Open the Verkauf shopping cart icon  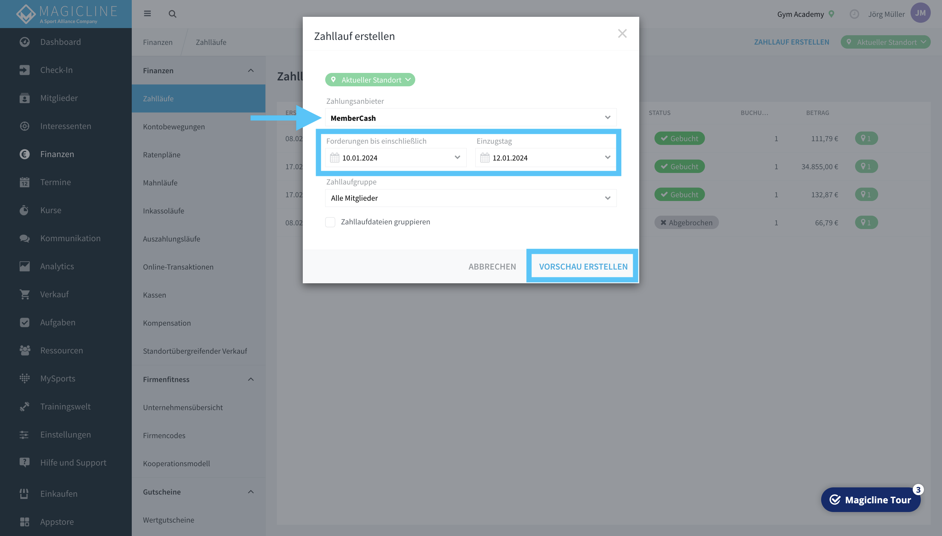click(x=24, y=294)
